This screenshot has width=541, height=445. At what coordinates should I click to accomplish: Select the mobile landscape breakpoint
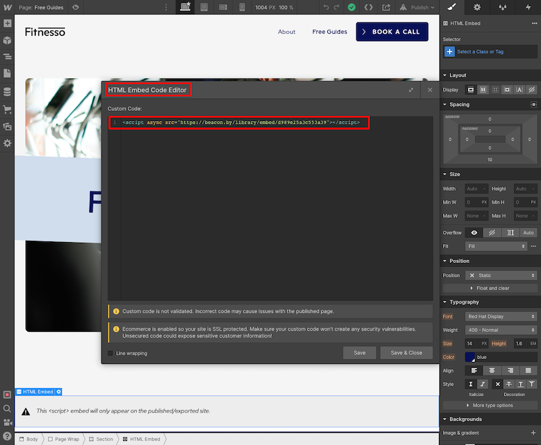tap(223, 7)
